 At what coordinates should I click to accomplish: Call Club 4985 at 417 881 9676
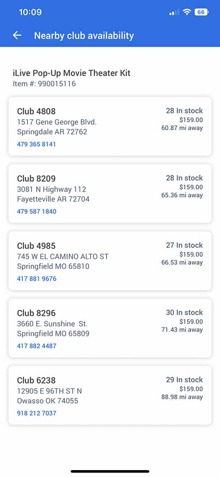(37, 279)
